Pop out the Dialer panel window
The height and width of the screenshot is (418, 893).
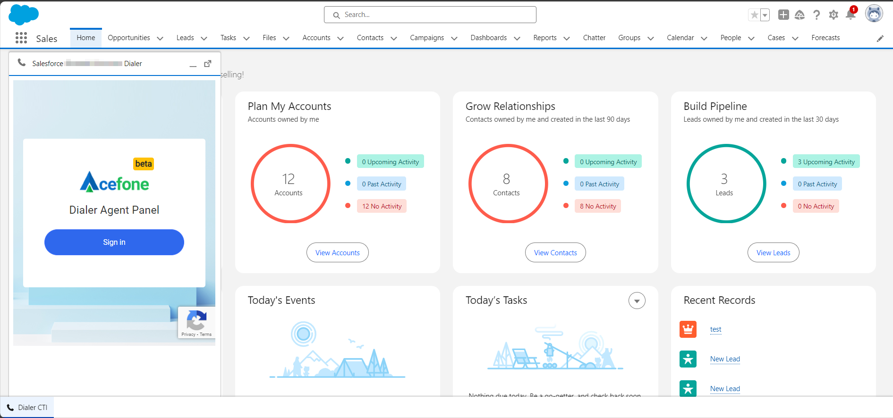(208, 63)
